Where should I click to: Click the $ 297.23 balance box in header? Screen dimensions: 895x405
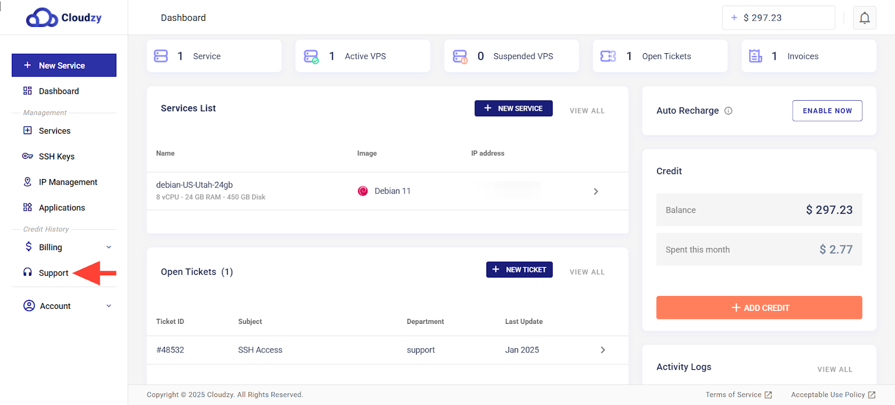778,18
